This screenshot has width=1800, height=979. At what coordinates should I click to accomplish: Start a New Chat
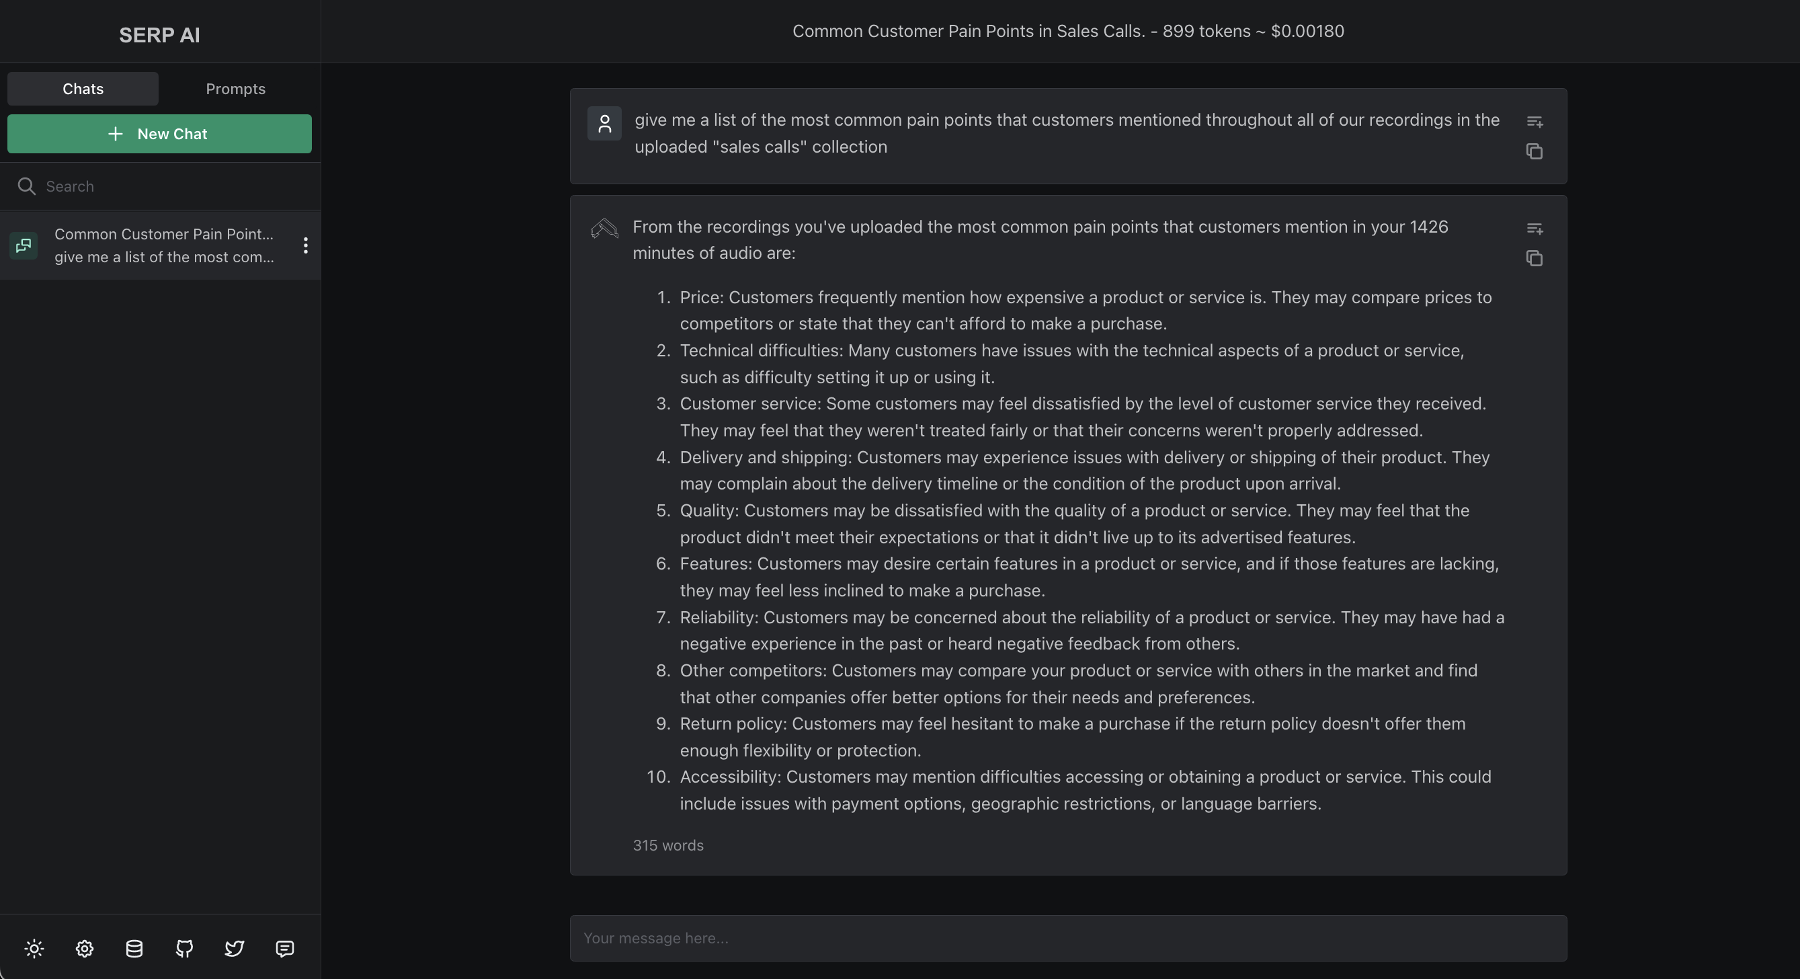tap(159, 133)
